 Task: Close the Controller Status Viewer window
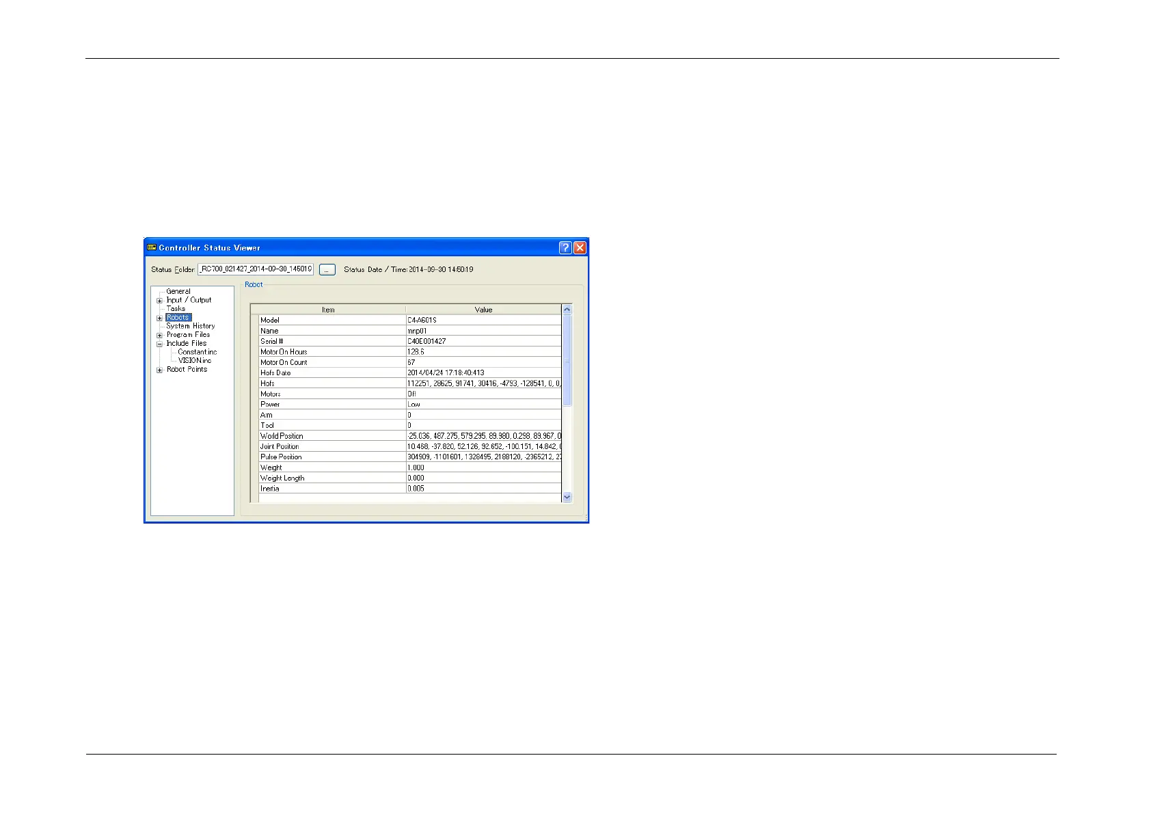click(x=580, y=247)
